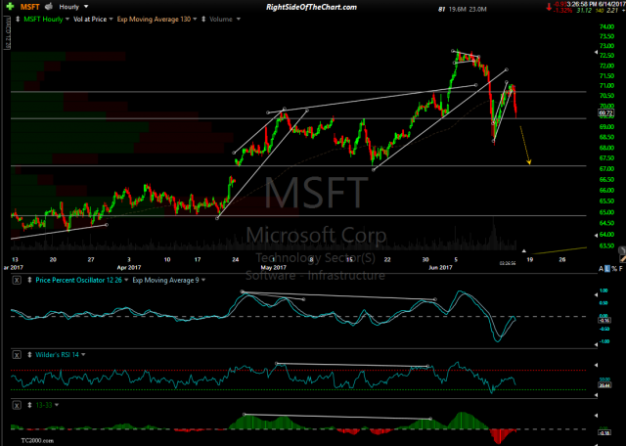This screenshot has width=626, height=446.
Task: Click the reorder arrows beside 13-33 indicator
Action: pyautogui.click(x=29, y=405)
